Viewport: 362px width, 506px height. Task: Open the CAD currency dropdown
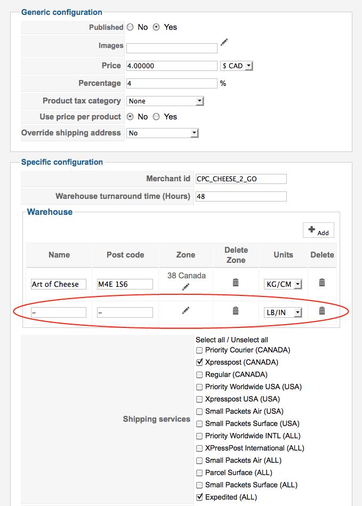pos(237,66)
